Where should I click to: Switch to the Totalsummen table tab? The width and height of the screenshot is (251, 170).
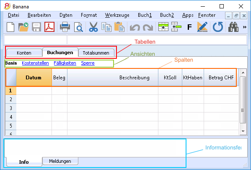point(96,53)
